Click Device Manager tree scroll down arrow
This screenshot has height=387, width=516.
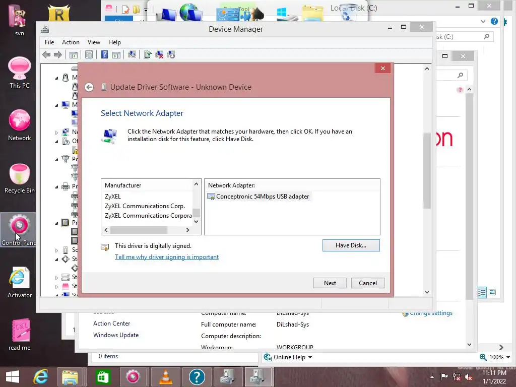coord(427,292)
